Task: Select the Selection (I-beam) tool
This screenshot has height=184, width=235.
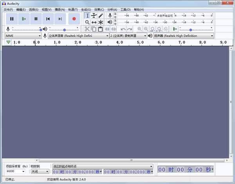Action: point(87,16)
